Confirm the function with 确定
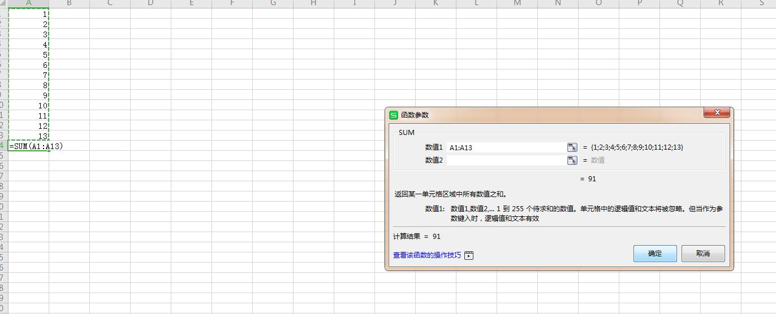This screenshot has width=776, height=314. pos(655,254)
